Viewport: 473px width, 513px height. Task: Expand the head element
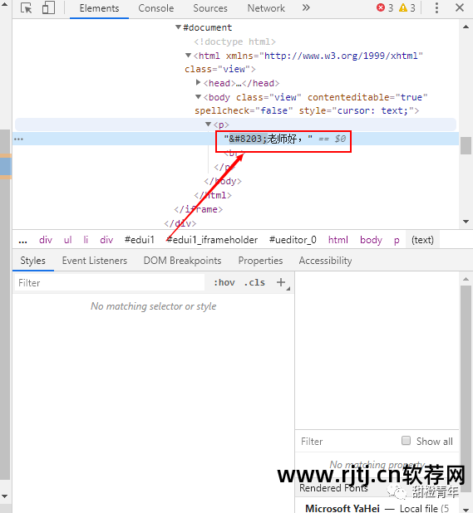tap(198, 82)
